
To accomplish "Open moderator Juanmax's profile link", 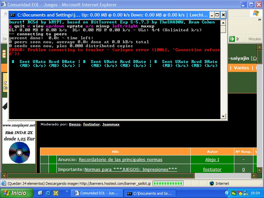I will (x=111, y=124).
